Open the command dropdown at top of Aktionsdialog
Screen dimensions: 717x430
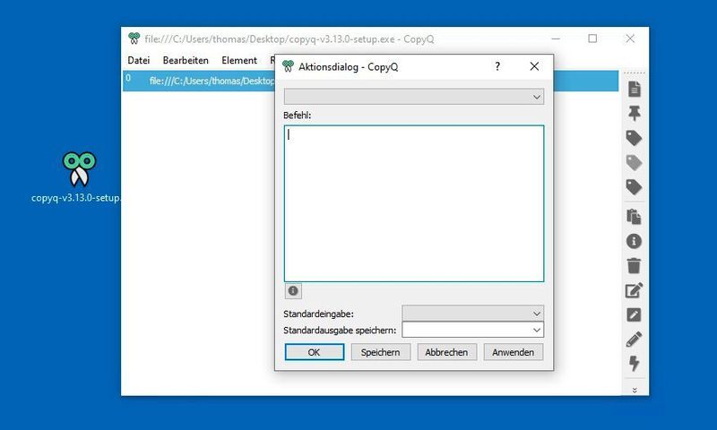point(414,97)
